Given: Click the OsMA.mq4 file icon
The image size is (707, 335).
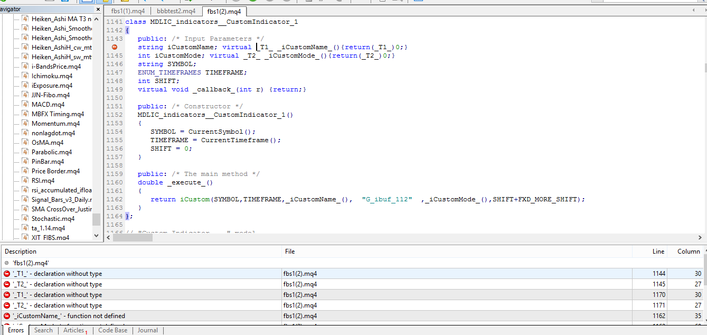Looking at the screenshot, I should (x=25, y=143).
